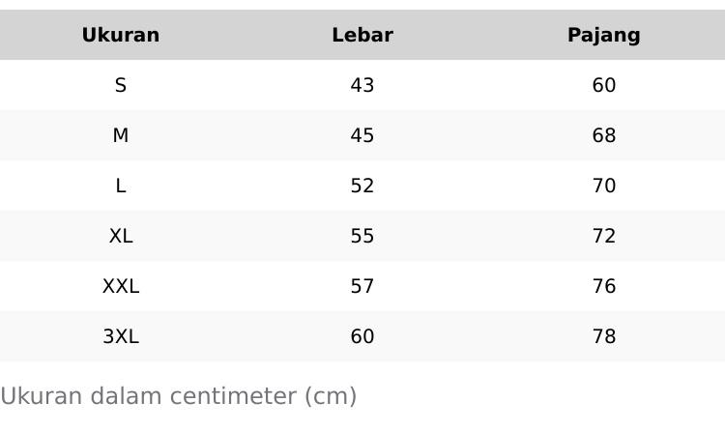Select the XL size cell

point(121,236)
